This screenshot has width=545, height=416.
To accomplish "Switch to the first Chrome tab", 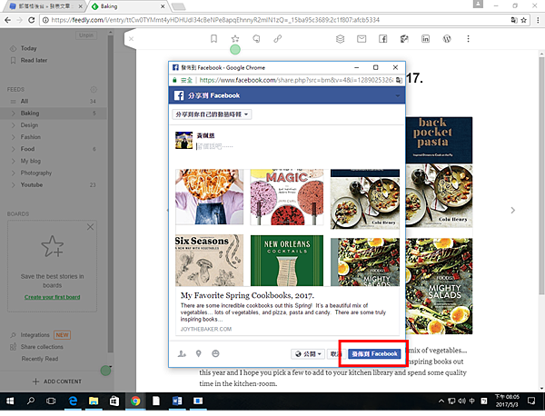I will pos(45,6).
